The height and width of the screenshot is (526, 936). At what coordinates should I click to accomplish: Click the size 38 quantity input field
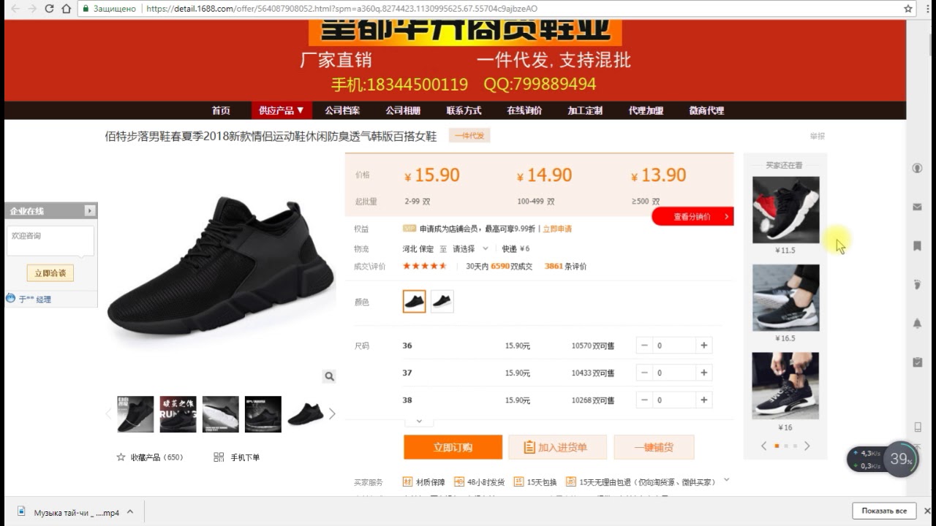tap(673, 400)
